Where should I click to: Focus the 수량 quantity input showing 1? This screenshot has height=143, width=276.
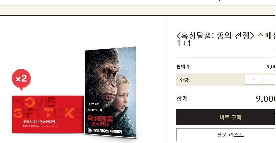pos(254,80)
